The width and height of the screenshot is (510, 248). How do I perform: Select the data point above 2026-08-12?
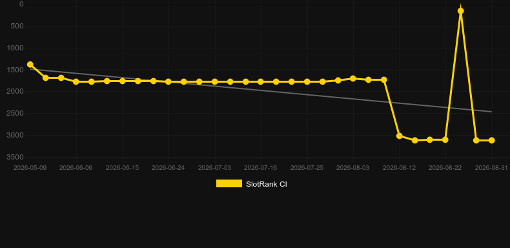400,136
